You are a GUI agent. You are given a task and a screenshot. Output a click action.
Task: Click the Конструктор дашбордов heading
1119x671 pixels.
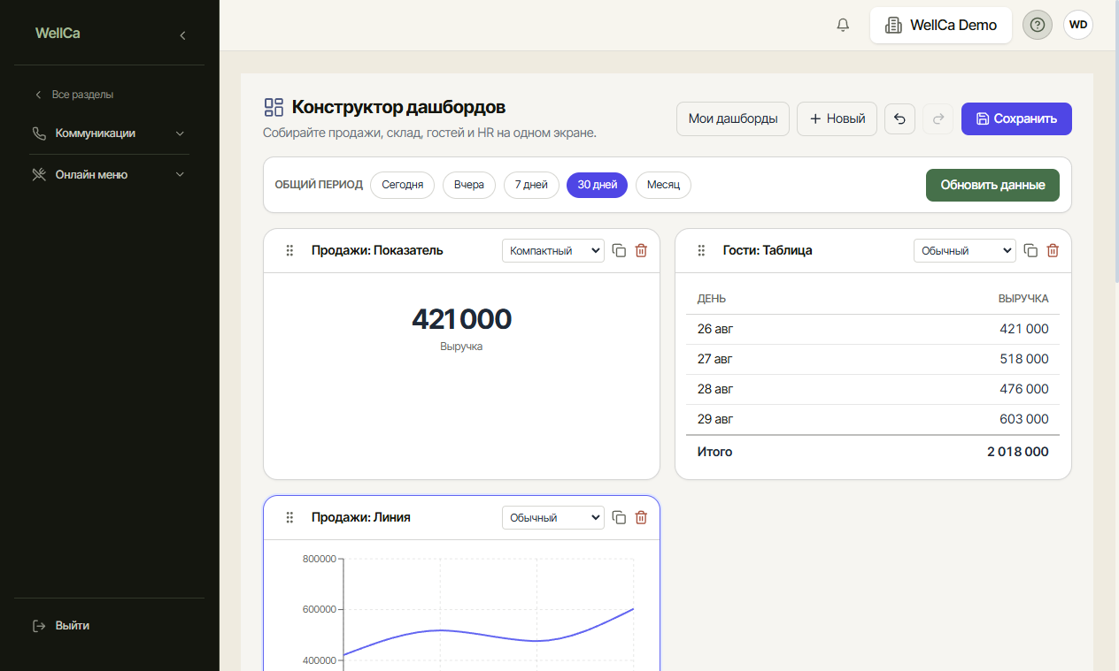pos(399,108)
